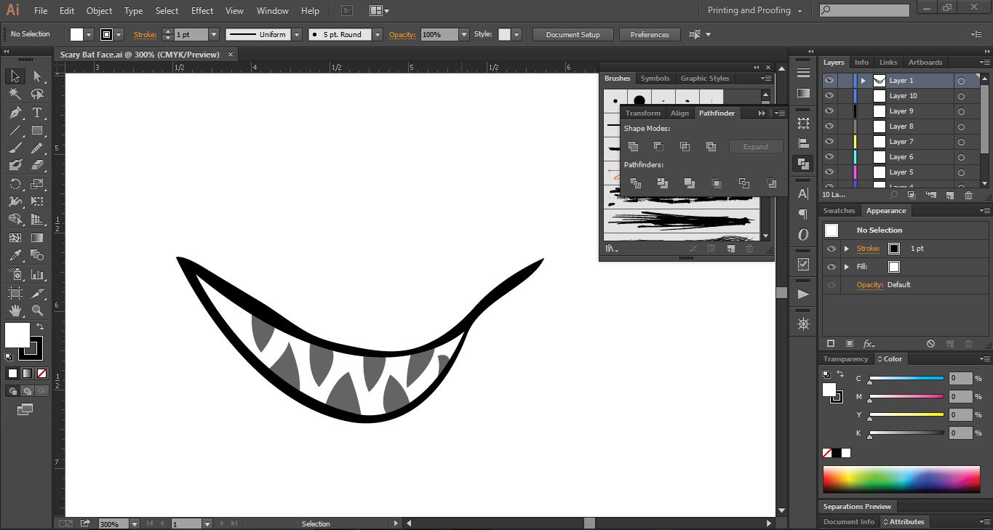
Task: Switch to the Symbols tab
Action: coord(655,79)
